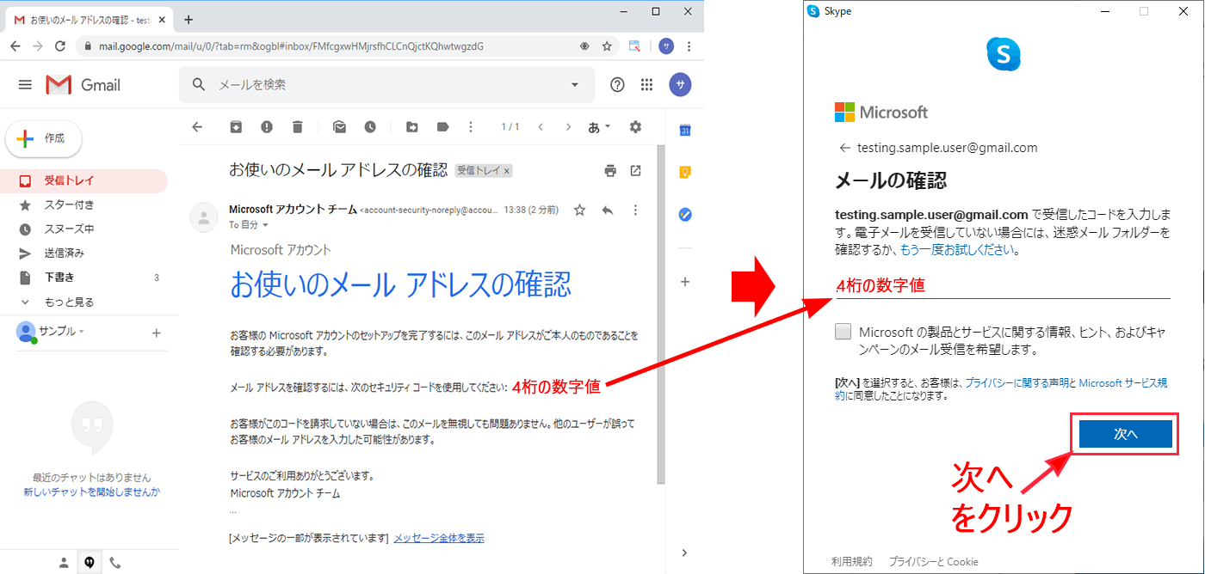This screenshot has width=1205, height=574.
Task: Click the もう一度お試しください link
Action: [957, 250]
